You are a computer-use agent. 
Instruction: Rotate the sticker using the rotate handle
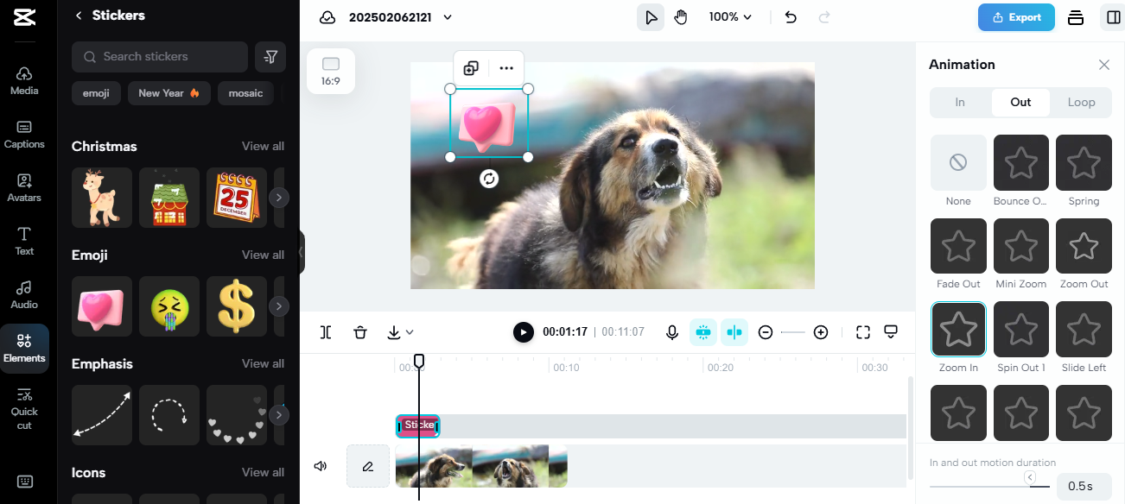(x=489, y=179)
